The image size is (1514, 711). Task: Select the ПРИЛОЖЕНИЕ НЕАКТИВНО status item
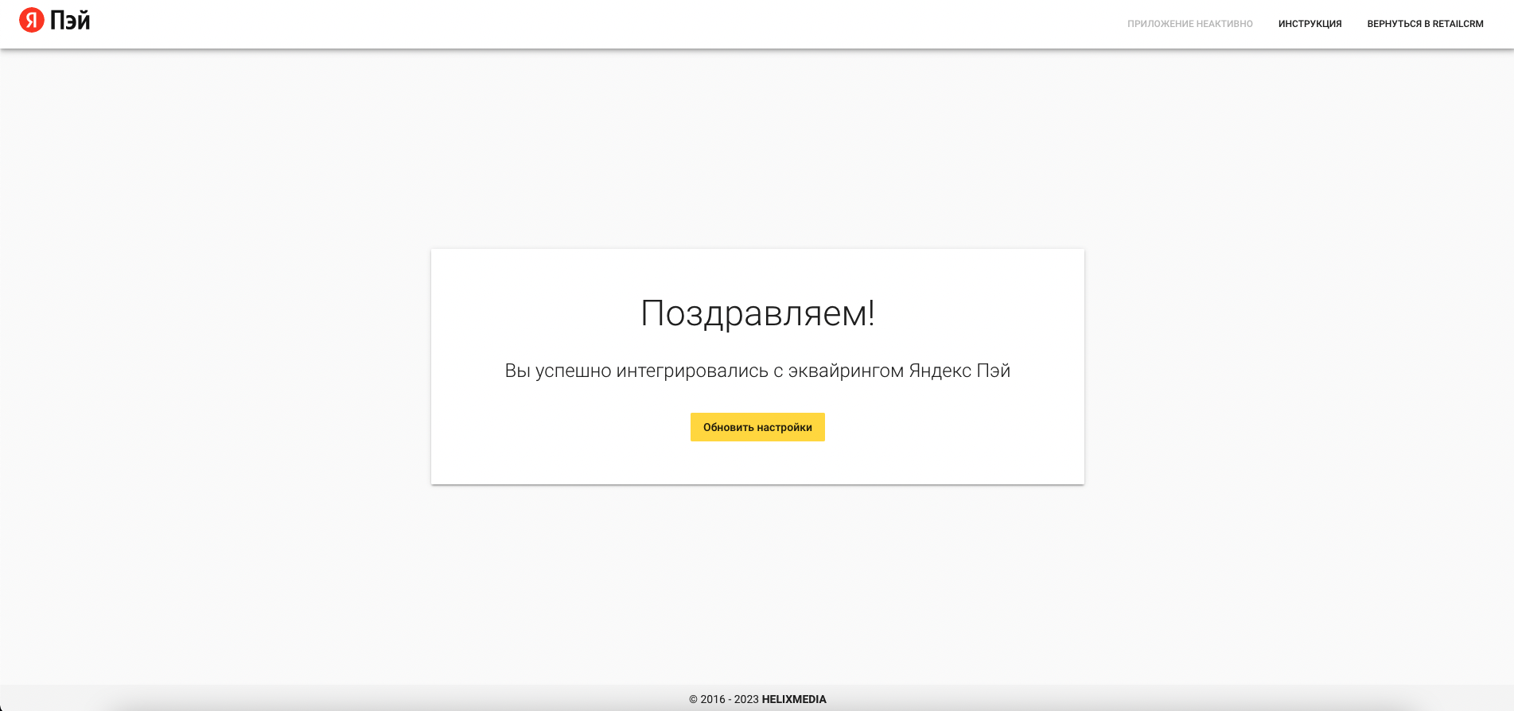(1189, 24)
